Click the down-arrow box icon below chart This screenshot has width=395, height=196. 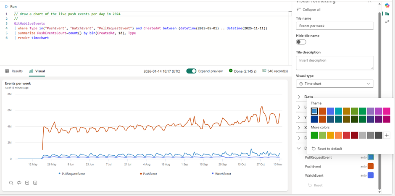[35, 183]
